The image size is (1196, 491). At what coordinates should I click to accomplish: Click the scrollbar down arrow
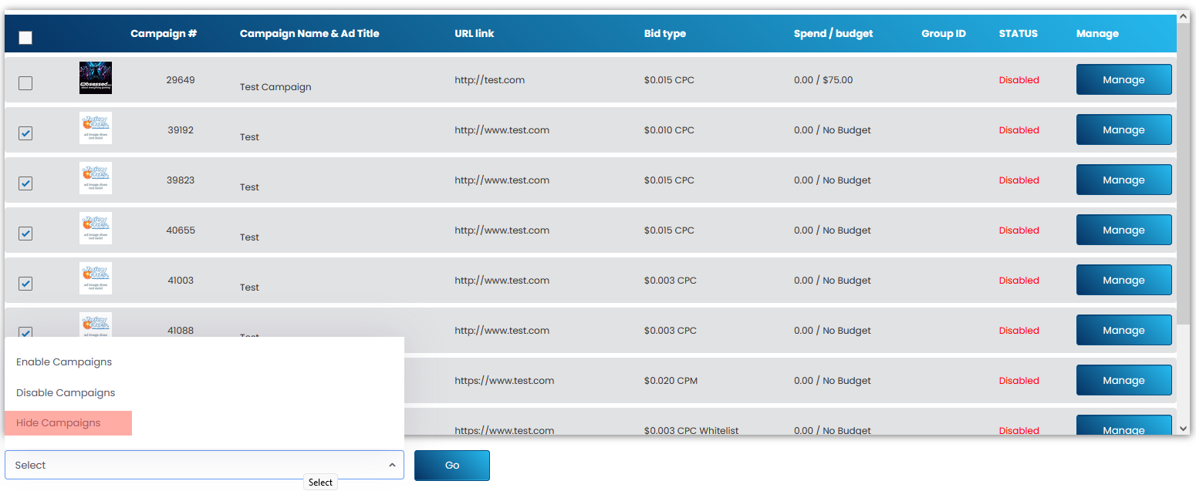(x=1184, y=428)
